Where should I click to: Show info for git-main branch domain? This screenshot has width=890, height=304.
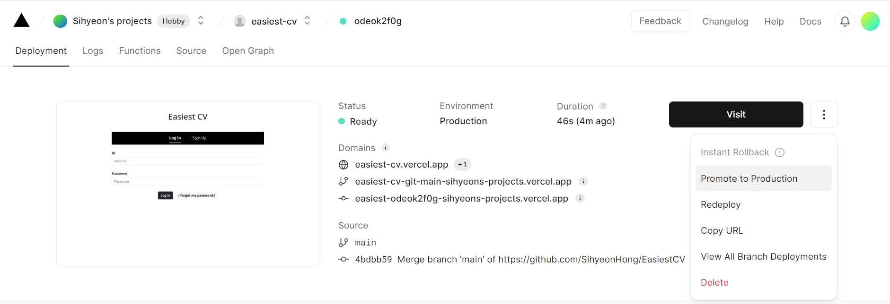point(583,181)
